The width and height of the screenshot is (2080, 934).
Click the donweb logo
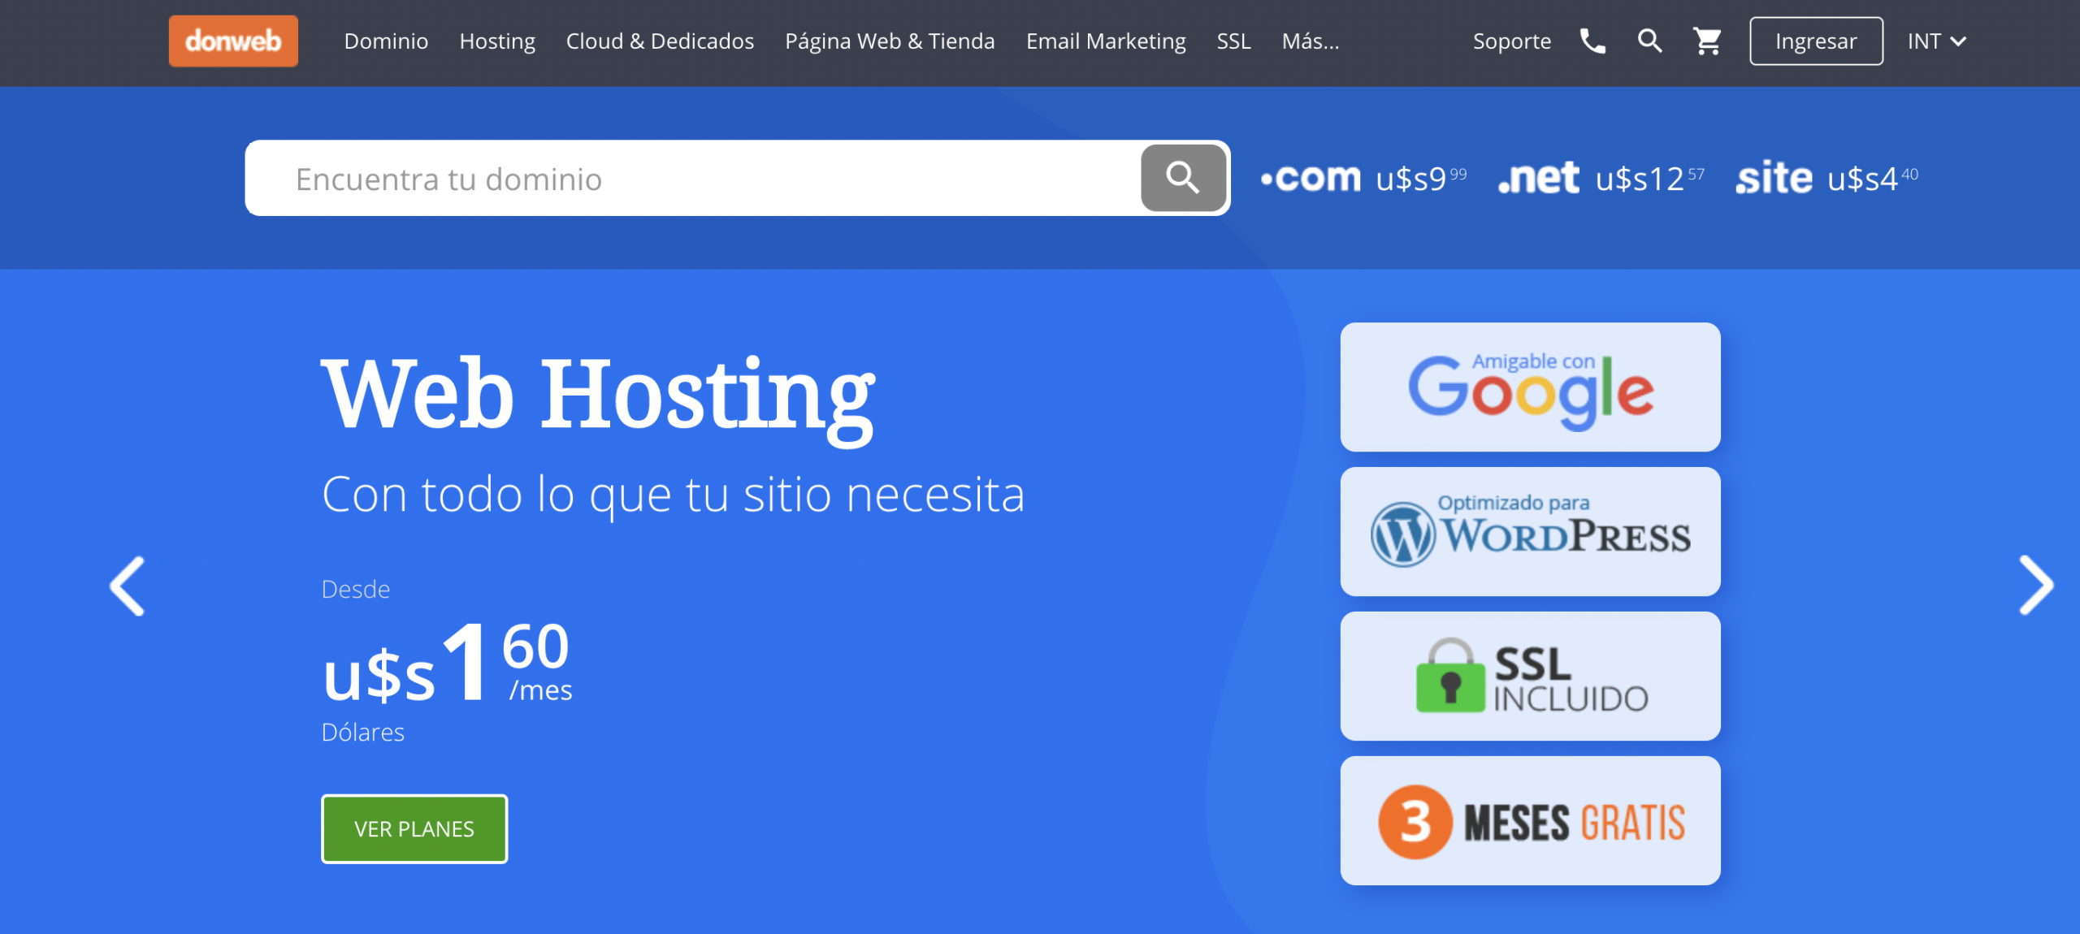pos(233,41)
